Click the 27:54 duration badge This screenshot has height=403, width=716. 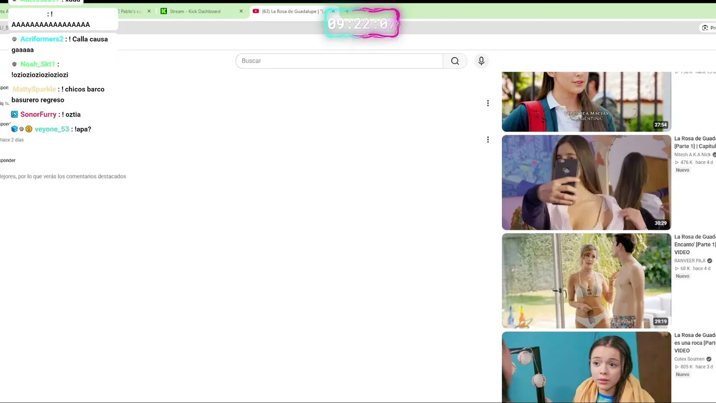pos(661,125)
